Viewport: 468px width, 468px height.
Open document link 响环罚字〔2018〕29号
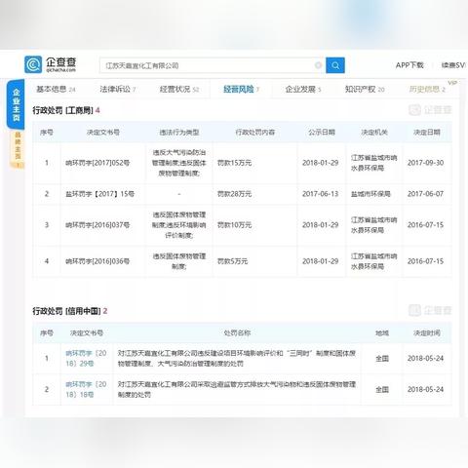86,358
